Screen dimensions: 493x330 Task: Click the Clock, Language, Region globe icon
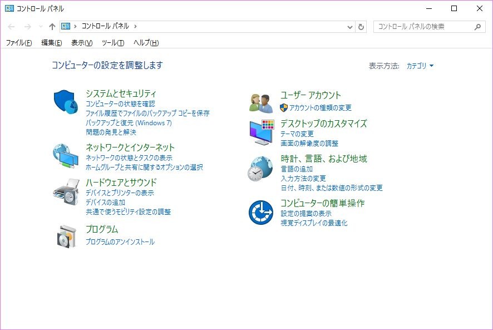(260, 168)
